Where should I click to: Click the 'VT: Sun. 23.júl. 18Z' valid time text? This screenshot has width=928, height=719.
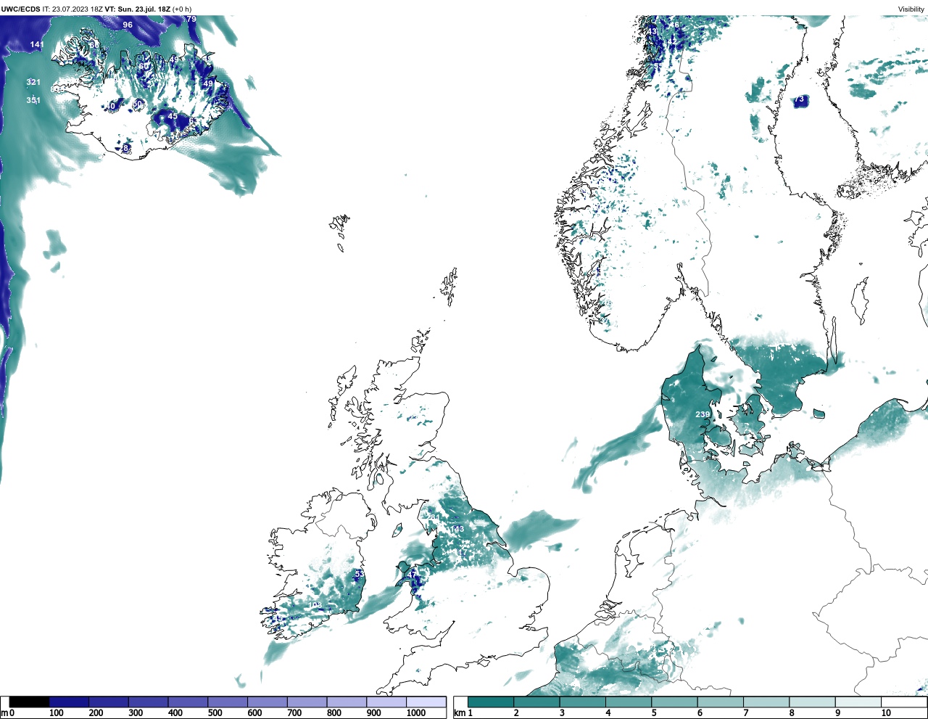[138, 9]
